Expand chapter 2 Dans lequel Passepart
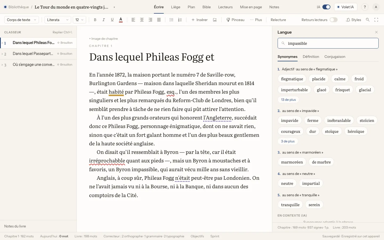The height and width of the screenshot is (240, 384). pos(2,54)
